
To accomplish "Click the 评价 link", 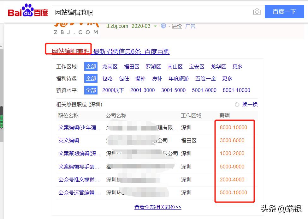I will 177,26.
